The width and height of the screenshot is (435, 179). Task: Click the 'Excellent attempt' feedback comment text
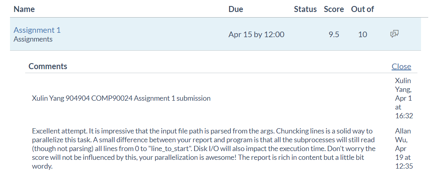click(204, 149)
